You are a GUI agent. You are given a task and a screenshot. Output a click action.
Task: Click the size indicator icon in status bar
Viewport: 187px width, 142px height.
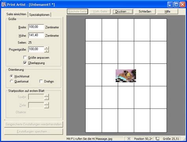(157, 138)
